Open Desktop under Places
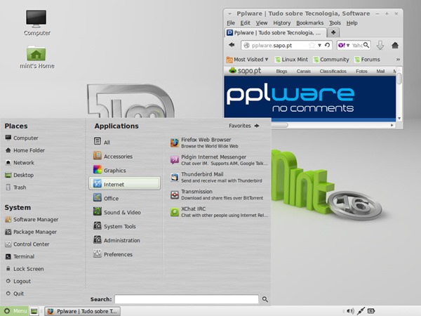421x316 pixels. point(20,175)
